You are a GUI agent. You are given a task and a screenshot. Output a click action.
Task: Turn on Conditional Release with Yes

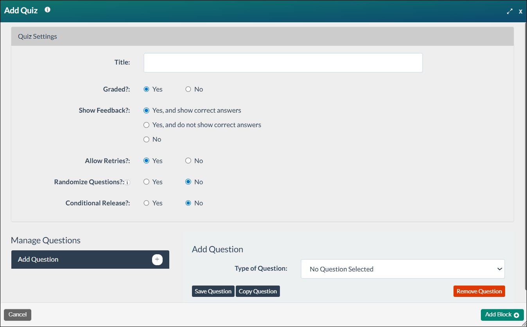[146, 203]
